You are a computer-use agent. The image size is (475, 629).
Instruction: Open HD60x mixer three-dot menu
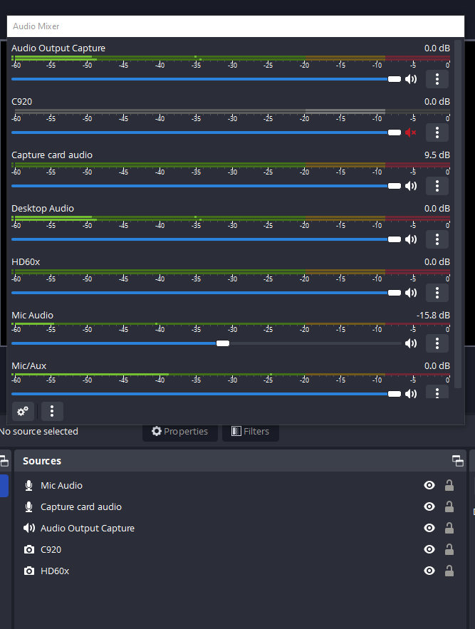pos(437,293)
